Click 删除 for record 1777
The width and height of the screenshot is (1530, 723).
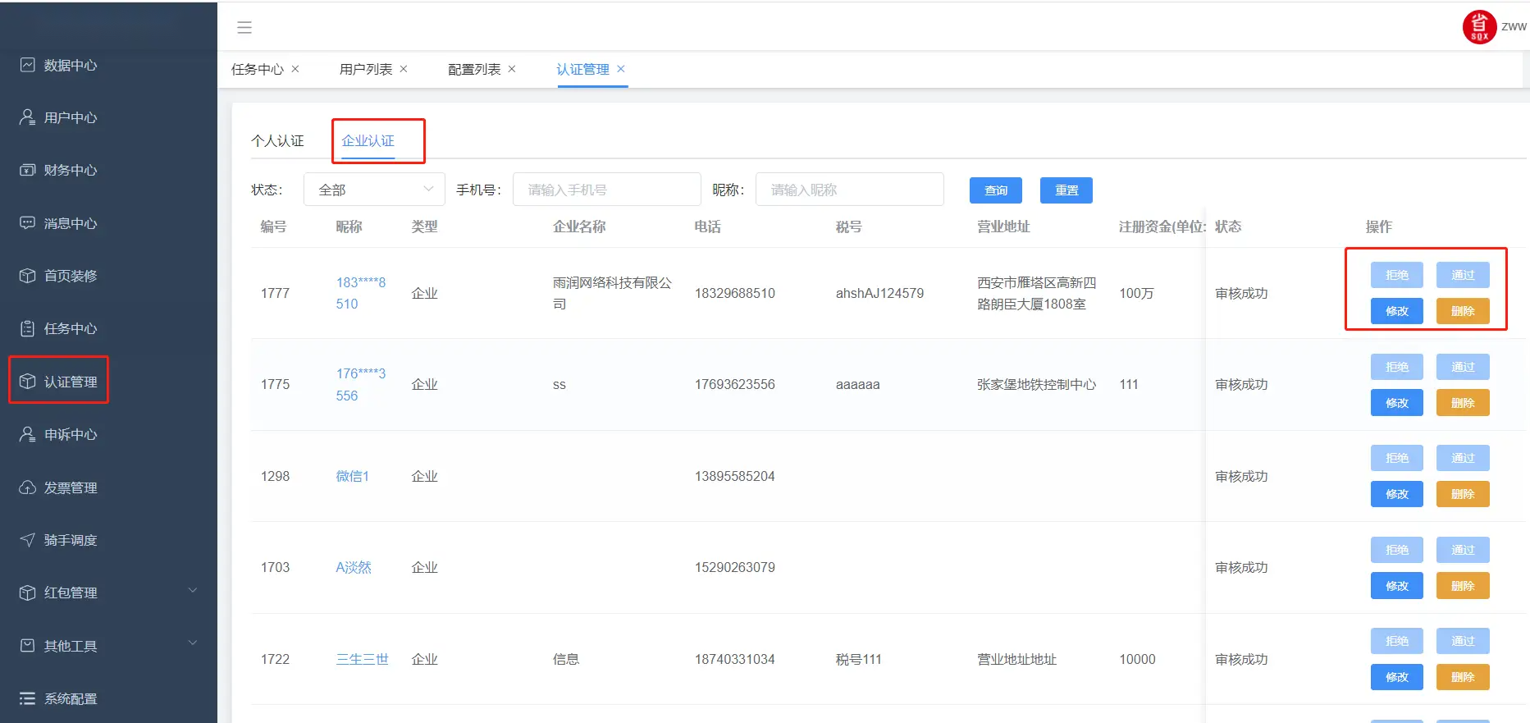click(1462, 311)
